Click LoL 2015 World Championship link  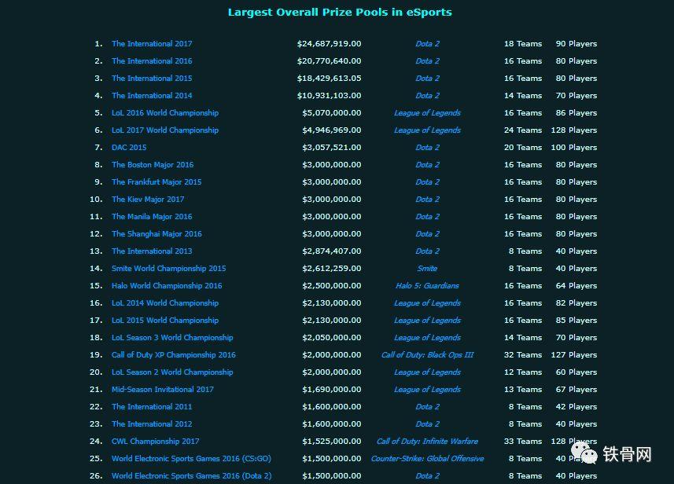165,321
